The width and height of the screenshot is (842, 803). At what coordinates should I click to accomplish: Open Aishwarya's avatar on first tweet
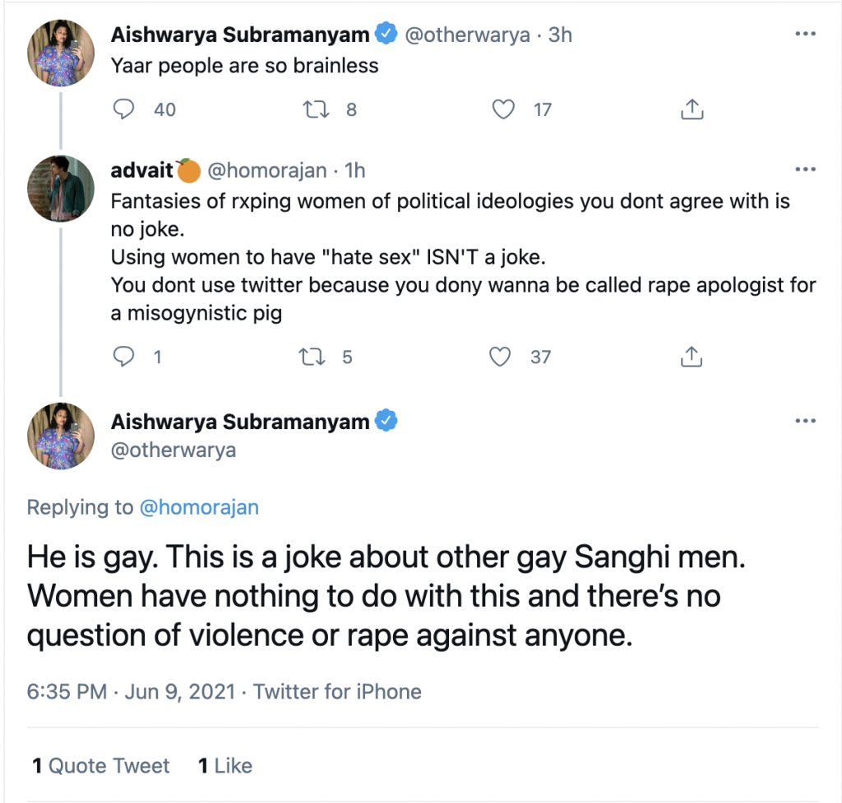point(61,53)
